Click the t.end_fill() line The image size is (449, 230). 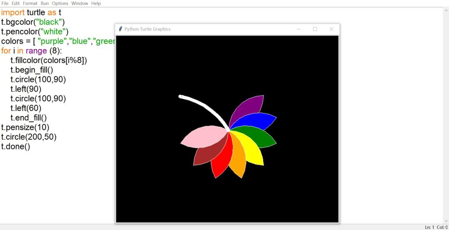click(29, 117)
